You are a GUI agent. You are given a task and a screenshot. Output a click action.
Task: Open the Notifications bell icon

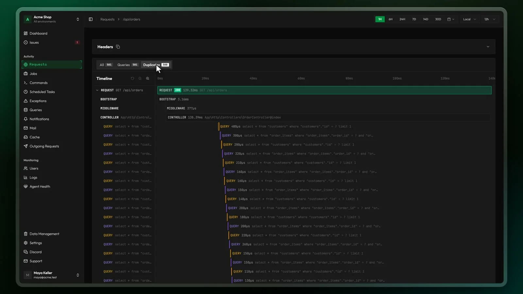coord(25,119)
